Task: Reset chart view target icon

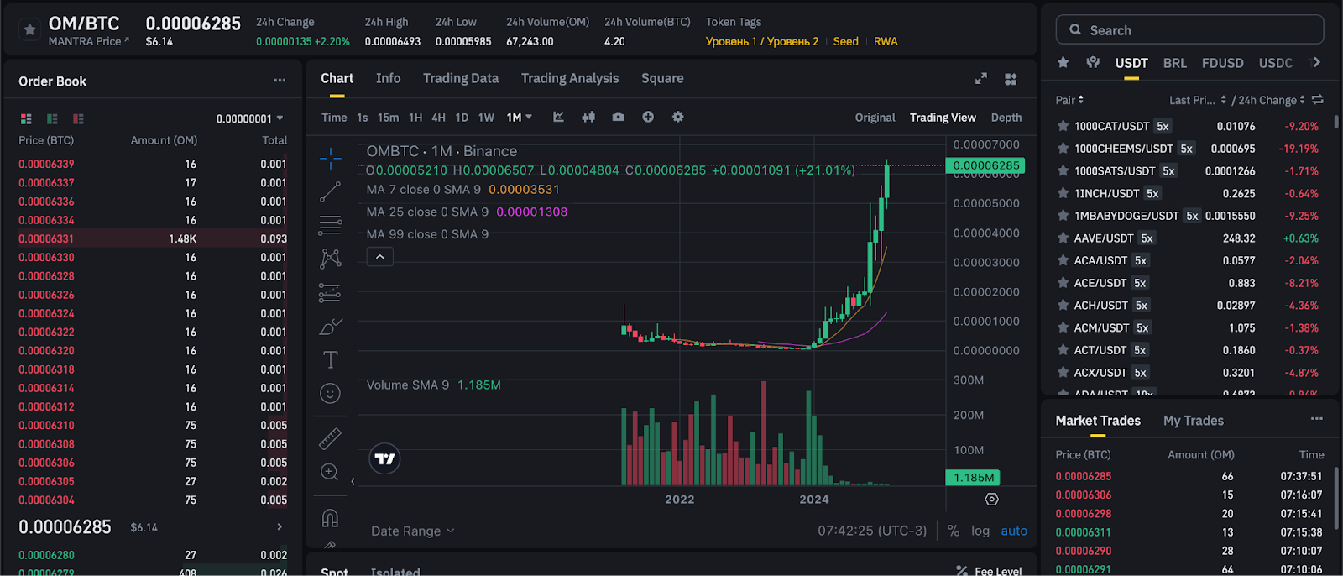Action: coord(991,500)
